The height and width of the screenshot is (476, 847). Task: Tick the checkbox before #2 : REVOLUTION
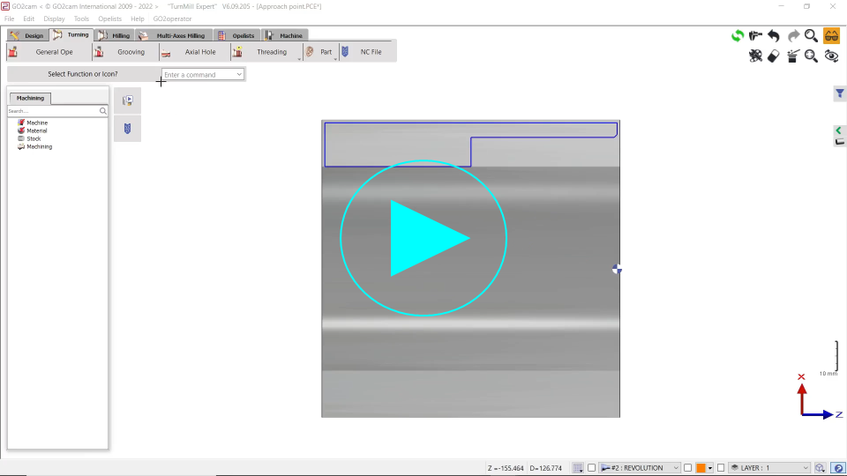pyautogui.click(x=592, y=468)
